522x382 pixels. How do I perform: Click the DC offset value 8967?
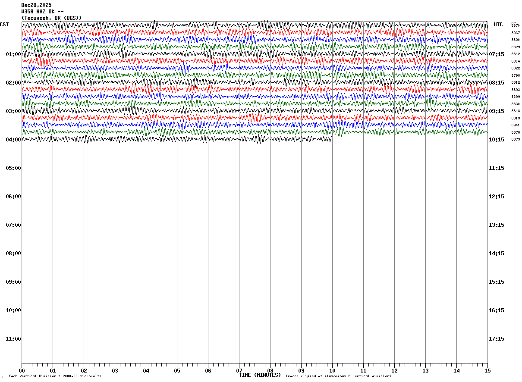[516, 33]
